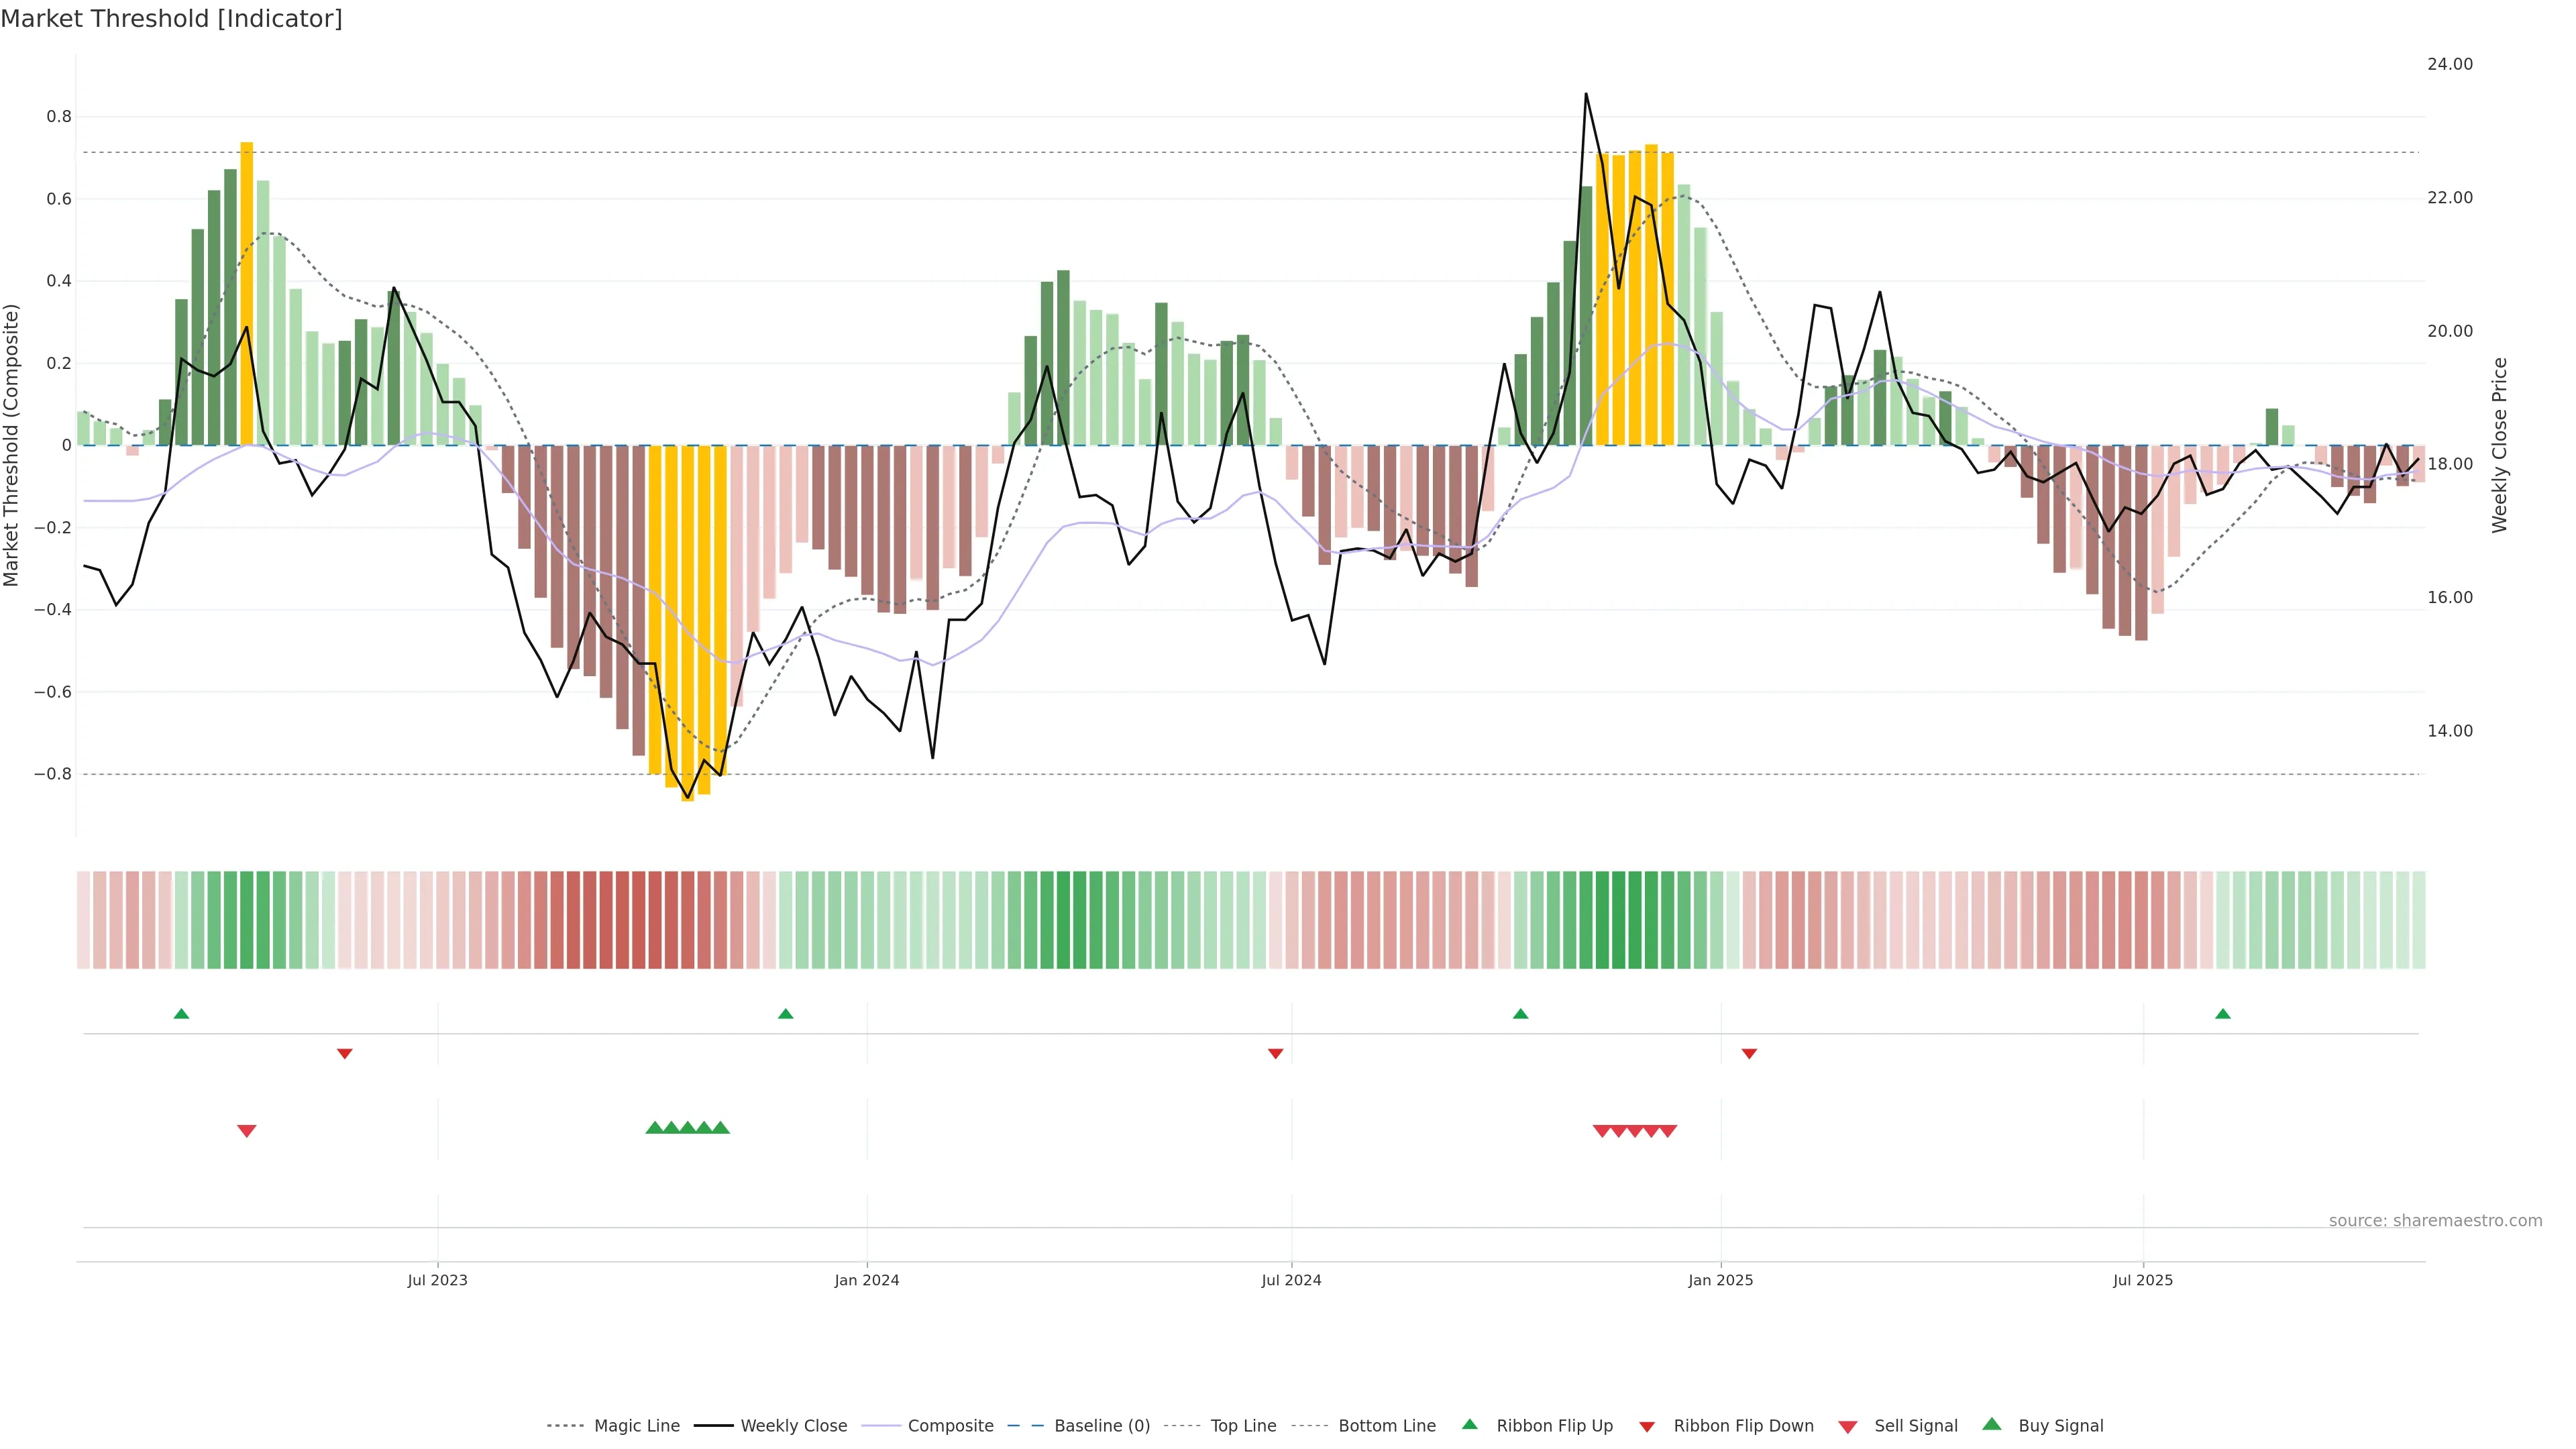Hide the Weekly Close series via legend
The height and width of the screenshot is (1449, 2576).
point(793,1426)
